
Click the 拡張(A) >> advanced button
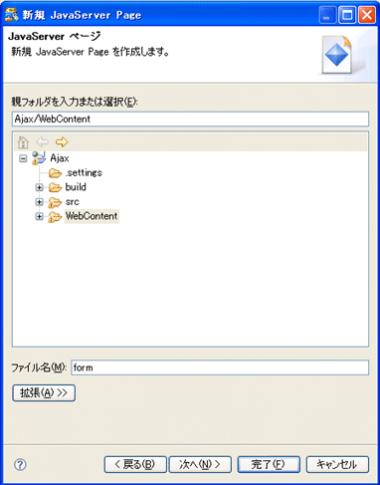[44, 393]
